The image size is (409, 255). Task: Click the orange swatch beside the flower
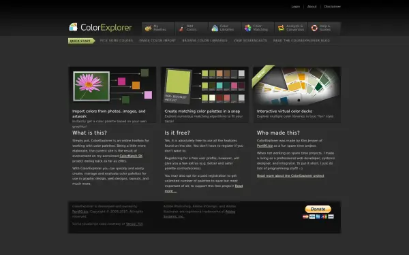(x=136, y=86)
